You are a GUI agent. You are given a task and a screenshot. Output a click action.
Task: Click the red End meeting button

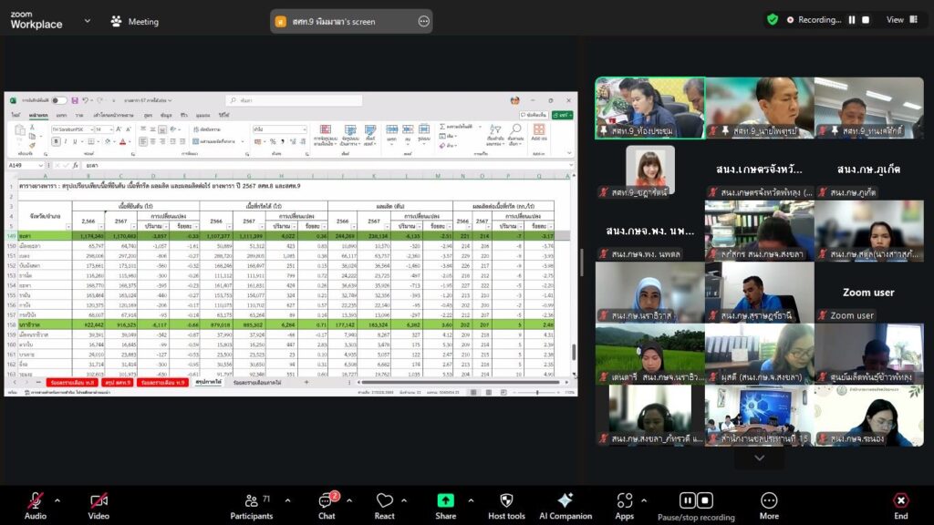900,500
